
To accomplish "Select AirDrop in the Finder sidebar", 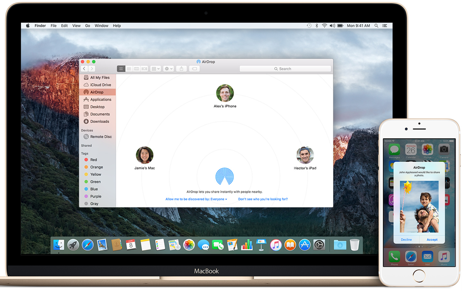I will click(x=97, y=92).
